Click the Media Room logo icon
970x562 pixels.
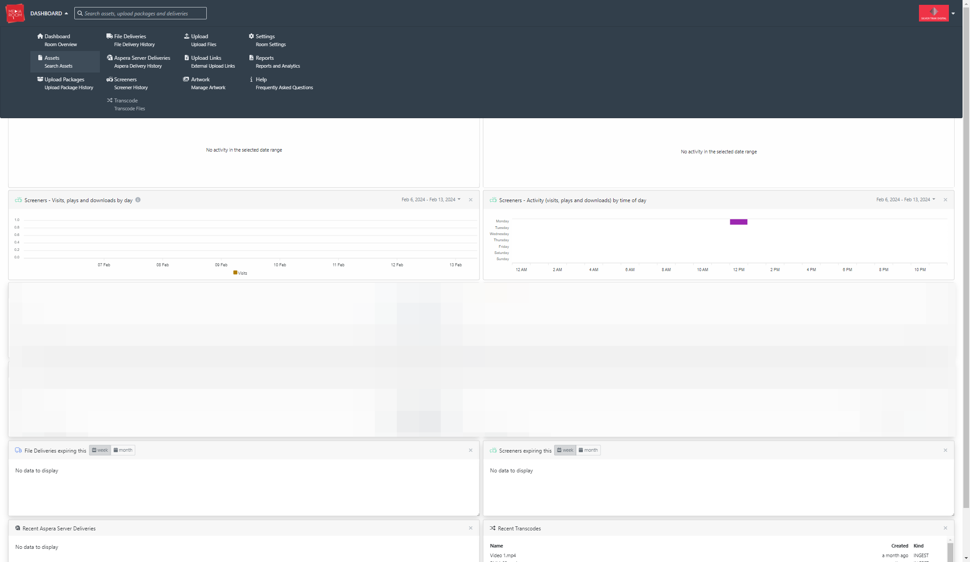coord(15,13)
